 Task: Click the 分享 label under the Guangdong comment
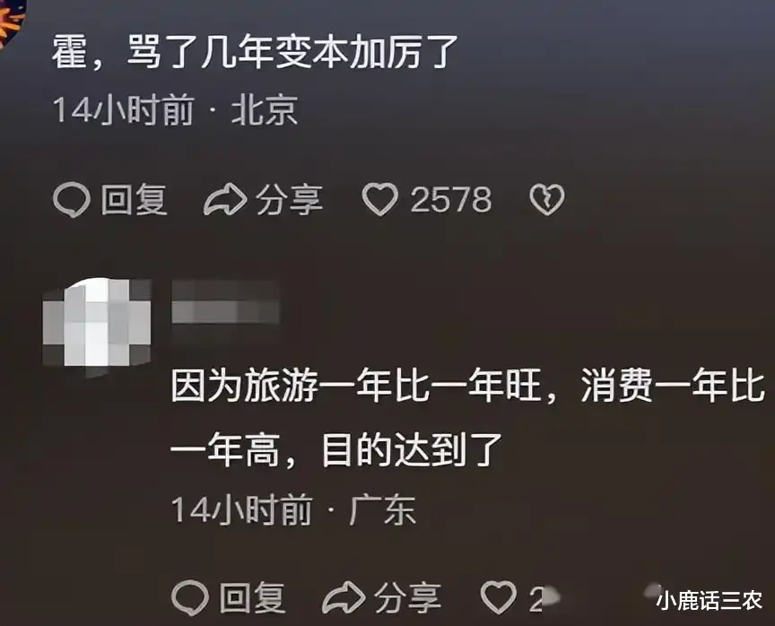pyautogui.click(x=407, y=598)
